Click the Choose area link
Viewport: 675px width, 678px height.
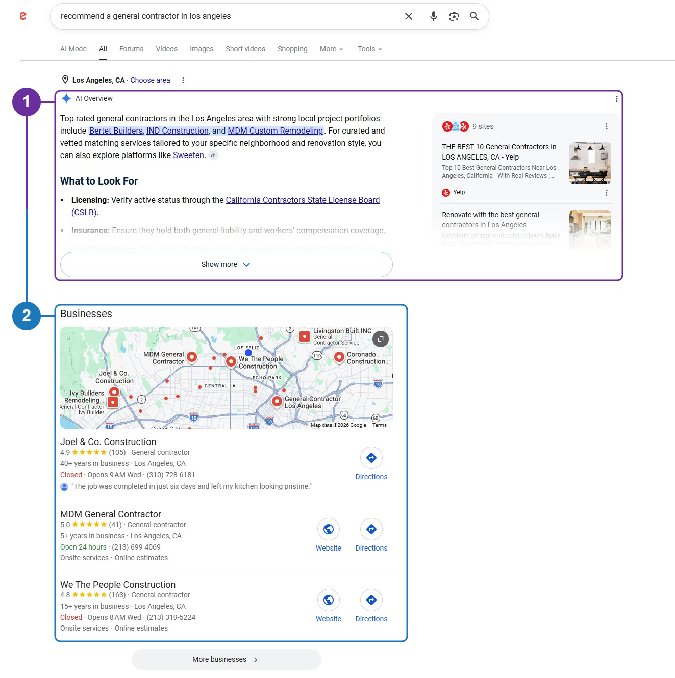150,80
